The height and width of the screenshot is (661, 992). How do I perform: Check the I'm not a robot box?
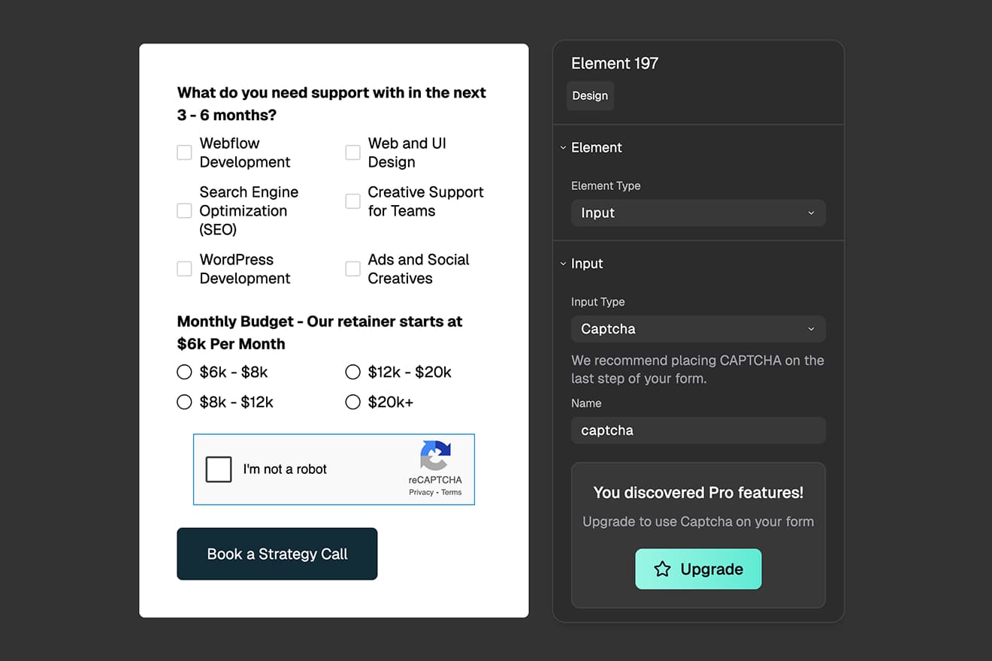click(x=218, y=469)
